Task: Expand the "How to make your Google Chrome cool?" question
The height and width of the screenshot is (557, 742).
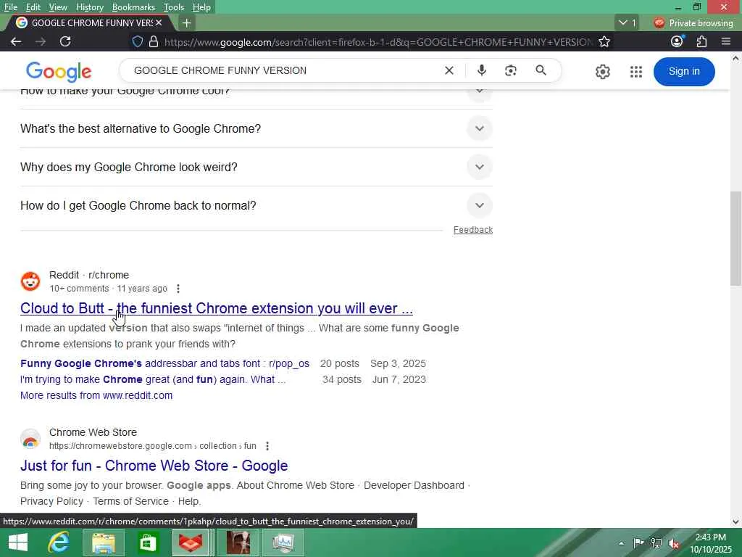Action: tap(480, 94)
